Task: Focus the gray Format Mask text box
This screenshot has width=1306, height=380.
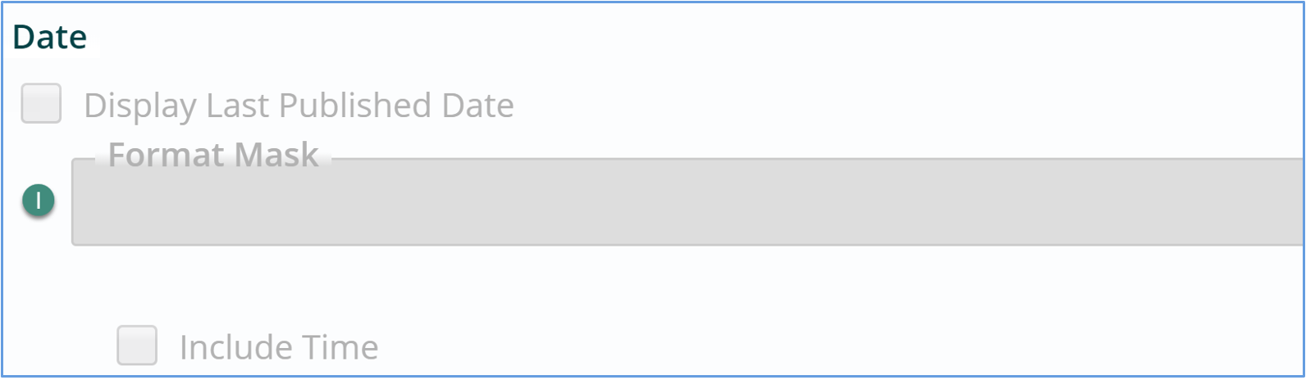Action: tap(687, 201)
